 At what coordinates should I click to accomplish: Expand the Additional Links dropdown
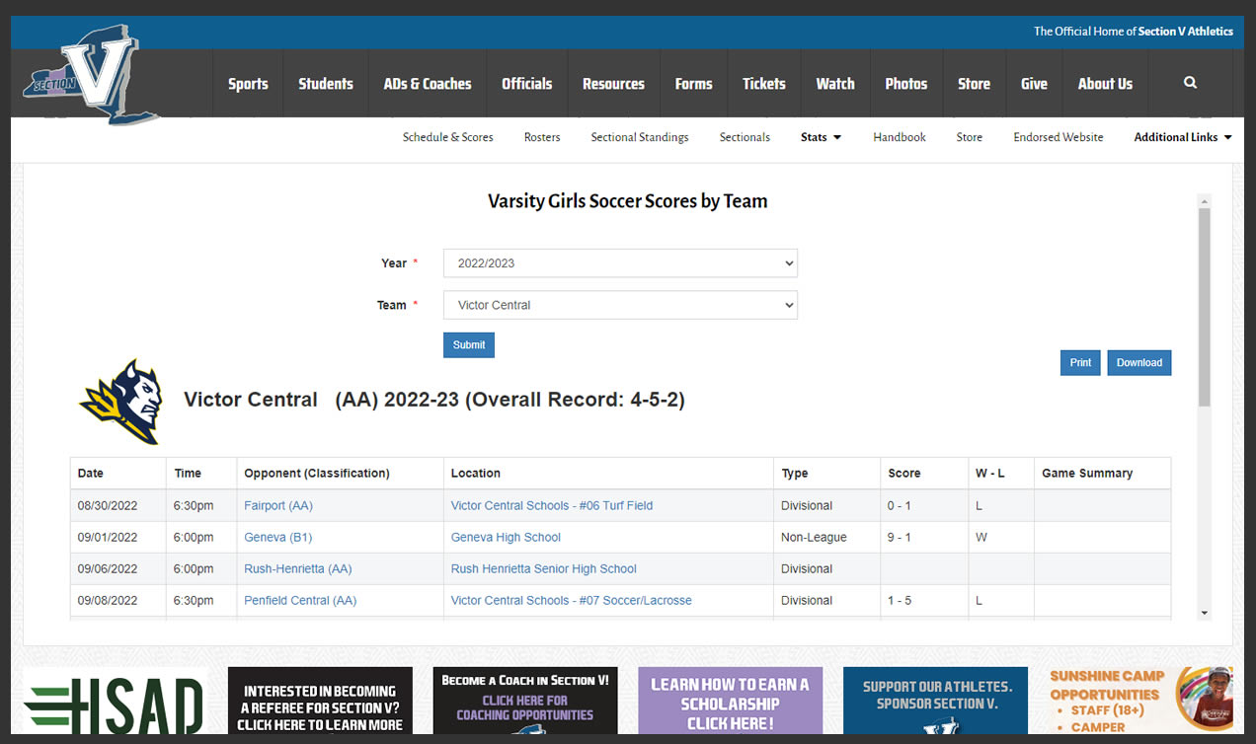pyautogui.click(x=1183, y=137)
